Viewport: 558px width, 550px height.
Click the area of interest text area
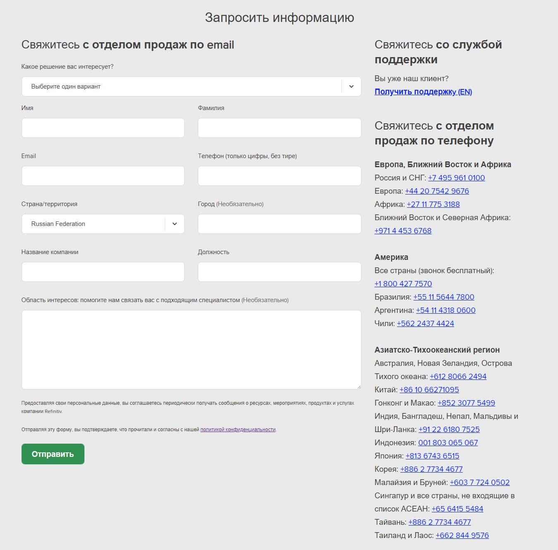pyautogui.click(x=191, y=350)
